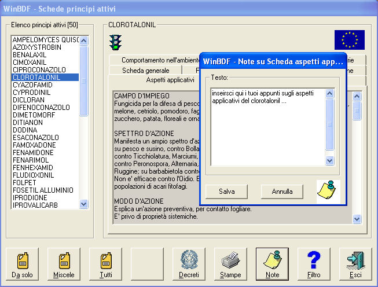Viewport: 378px width, 287px height.
Task: Select IPROVALICARB in the list
Action: [x=45, y=205]
